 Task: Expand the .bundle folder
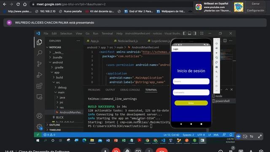click(57, 57)
